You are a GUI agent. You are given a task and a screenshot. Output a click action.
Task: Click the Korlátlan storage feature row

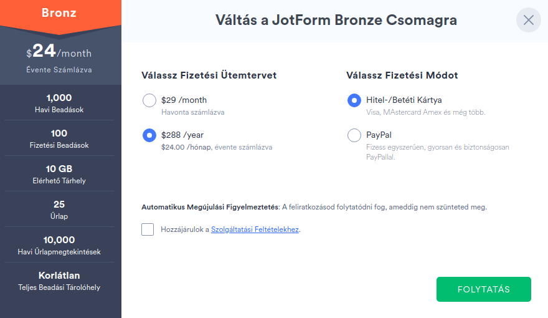tap(59, 281)
